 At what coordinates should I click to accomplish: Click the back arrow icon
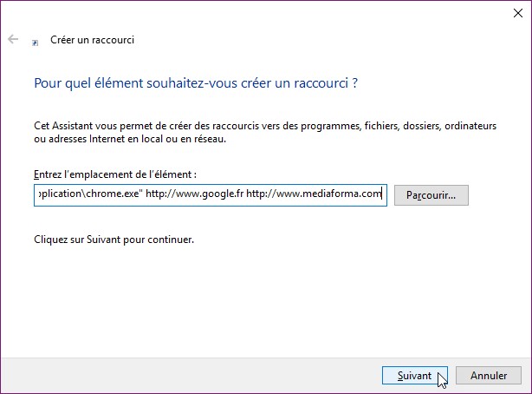[13, 40]
